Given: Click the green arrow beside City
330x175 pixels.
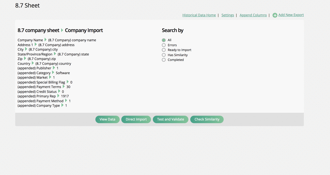Looking at the screenshot, I should [x=26, y=49].
